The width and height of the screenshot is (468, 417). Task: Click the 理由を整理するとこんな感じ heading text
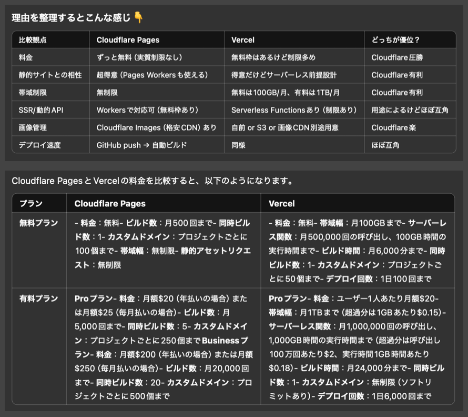(71, 18)
